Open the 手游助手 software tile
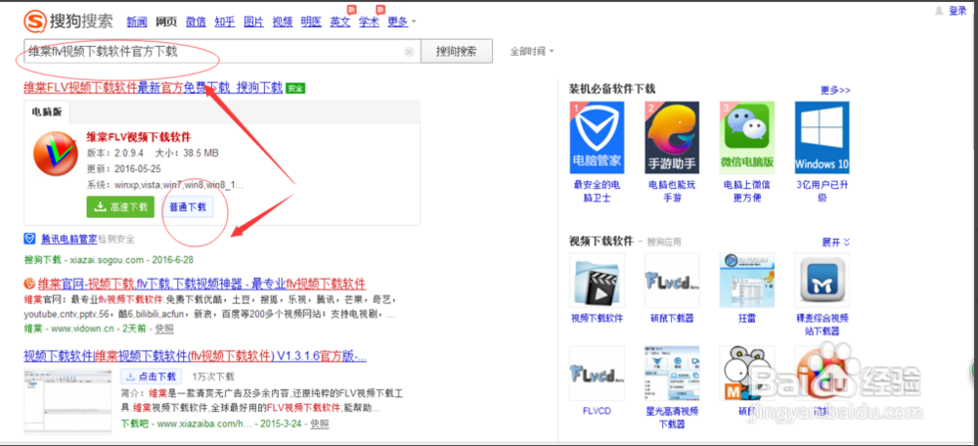978x446 pixels. pos(672,138)
